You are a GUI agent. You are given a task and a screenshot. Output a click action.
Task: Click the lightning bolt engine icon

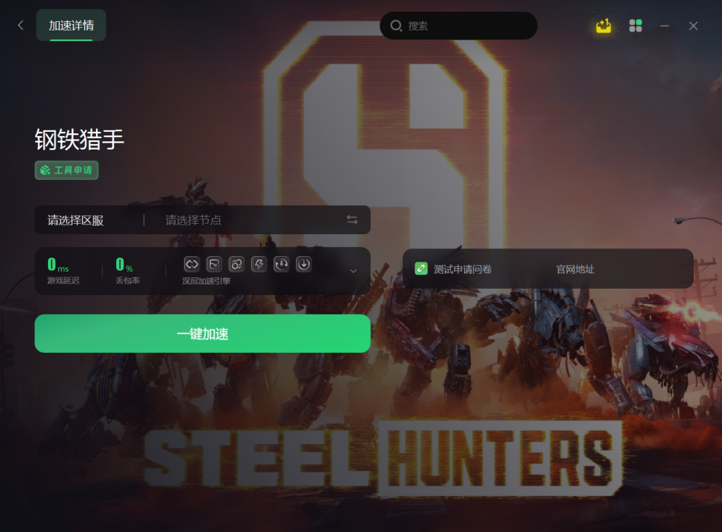[259, 265]
